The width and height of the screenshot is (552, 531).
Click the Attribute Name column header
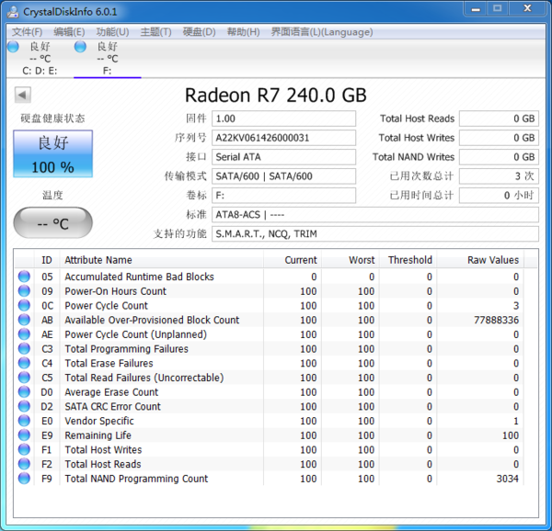pos(162,260)
